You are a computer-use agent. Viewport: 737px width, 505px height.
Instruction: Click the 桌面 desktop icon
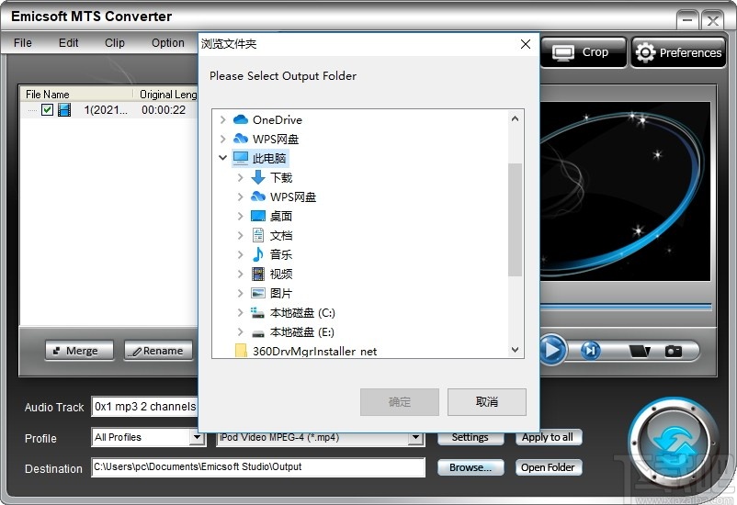tap(258, 216)
